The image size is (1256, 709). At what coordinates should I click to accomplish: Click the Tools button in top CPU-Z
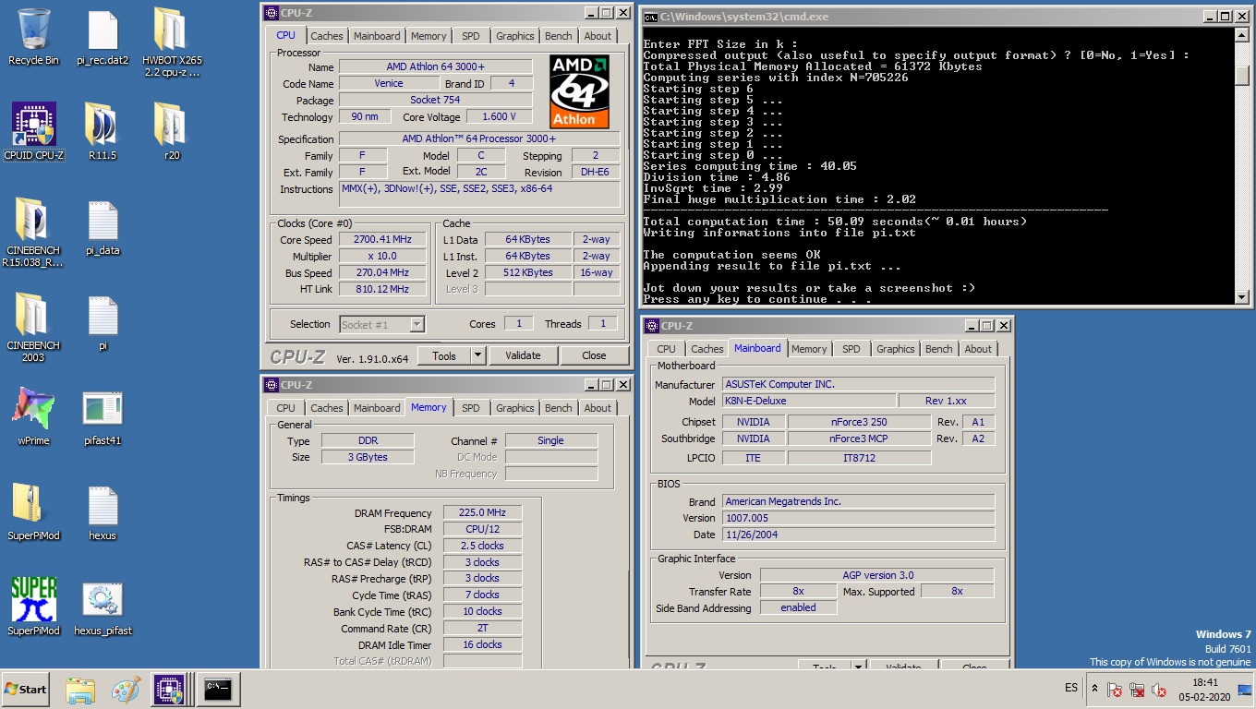[444, 355]
